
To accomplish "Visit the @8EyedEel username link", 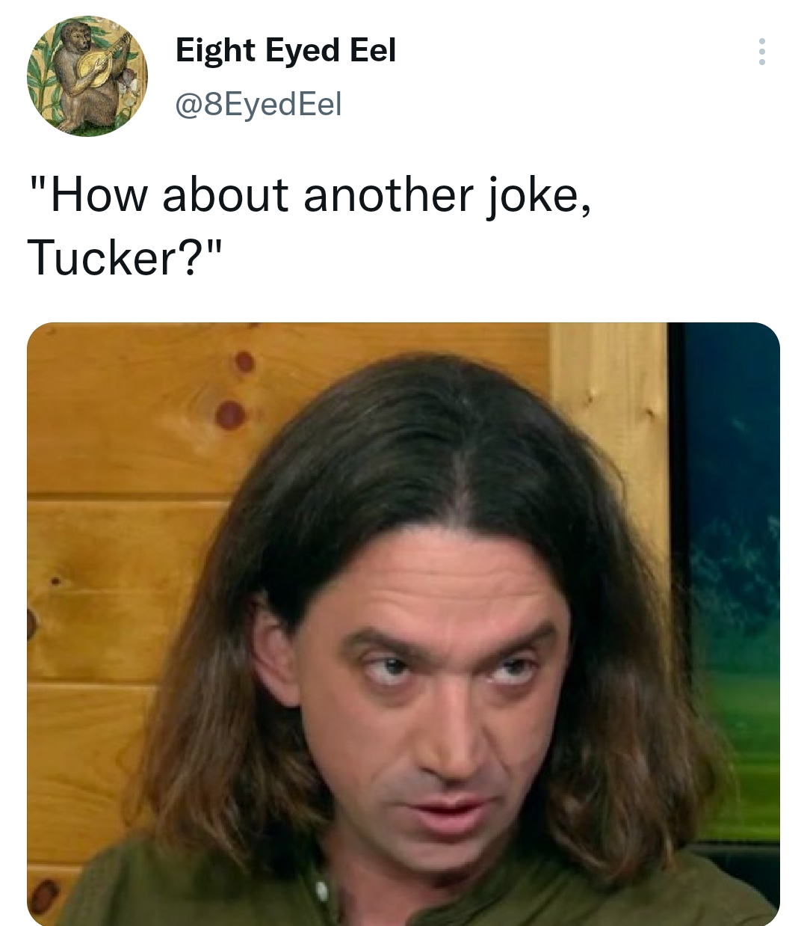I will click(x=258, y=104).
